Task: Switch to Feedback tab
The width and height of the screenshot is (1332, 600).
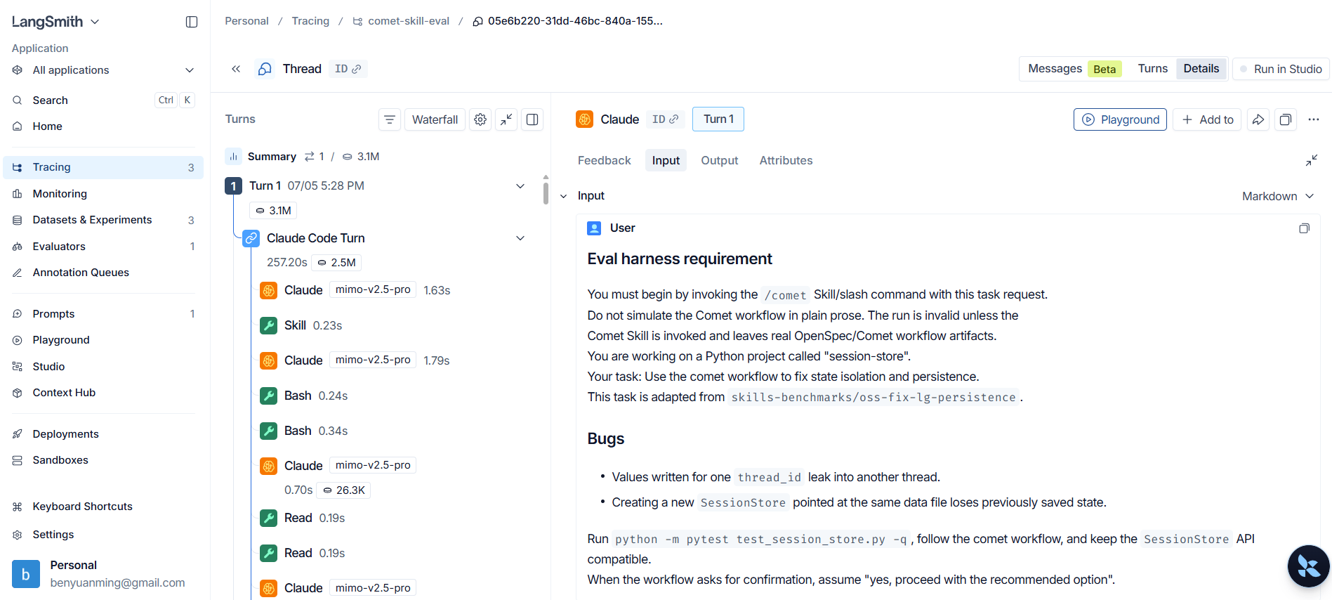Action: click(x=604, y=160)
